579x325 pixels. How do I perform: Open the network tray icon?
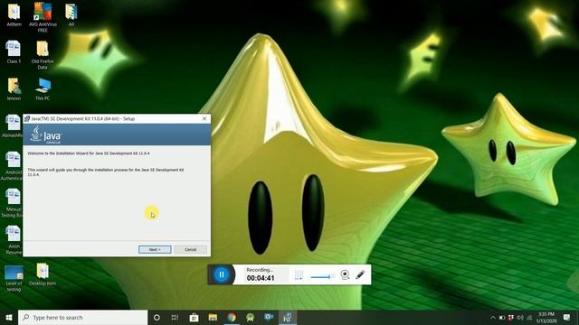click(529, 317)
